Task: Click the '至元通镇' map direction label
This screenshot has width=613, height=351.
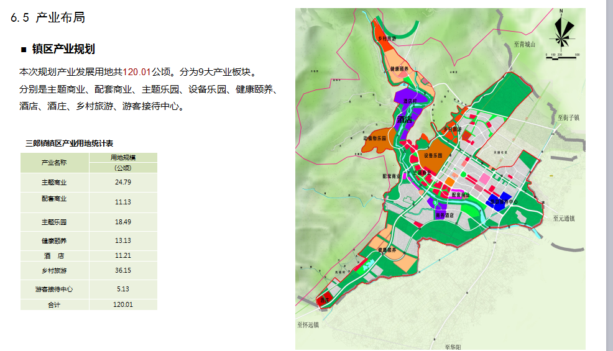Action: click(564, 219)
